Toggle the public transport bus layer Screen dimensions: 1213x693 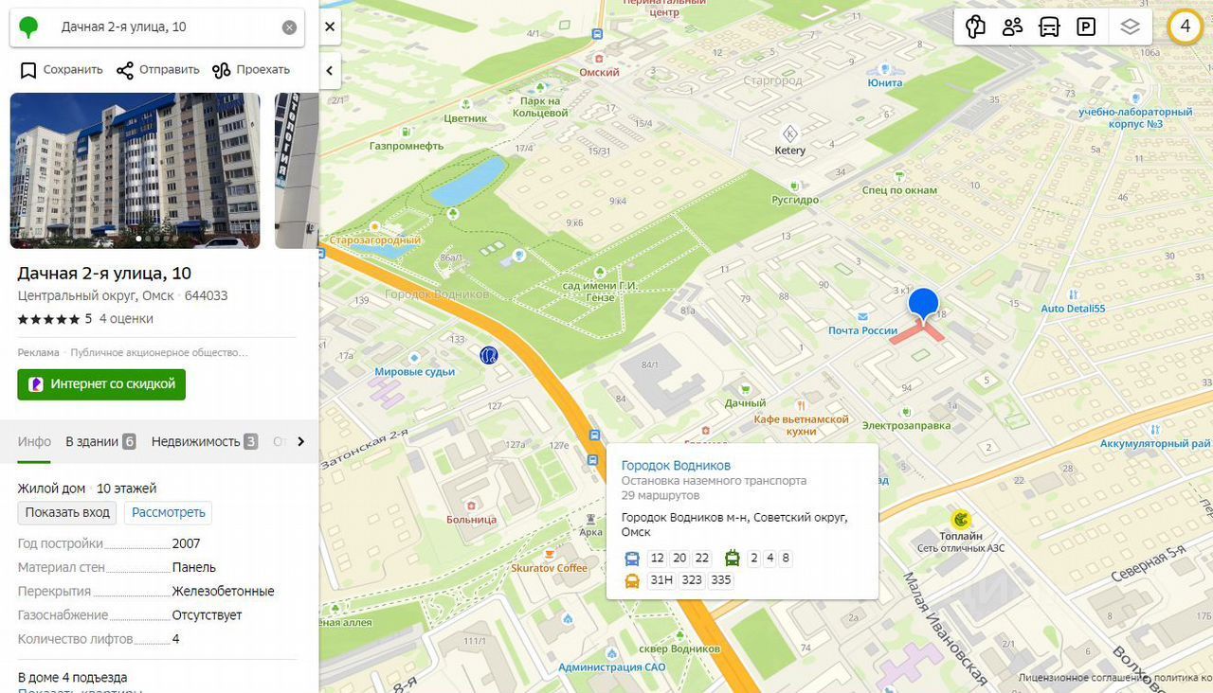click(1049, 27)
